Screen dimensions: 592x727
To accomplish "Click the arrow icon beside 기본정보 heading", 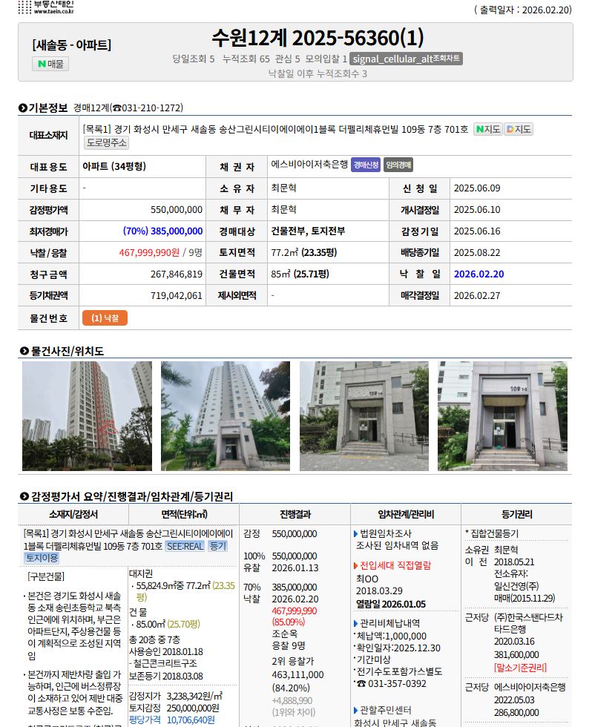I will coord(23,108).
